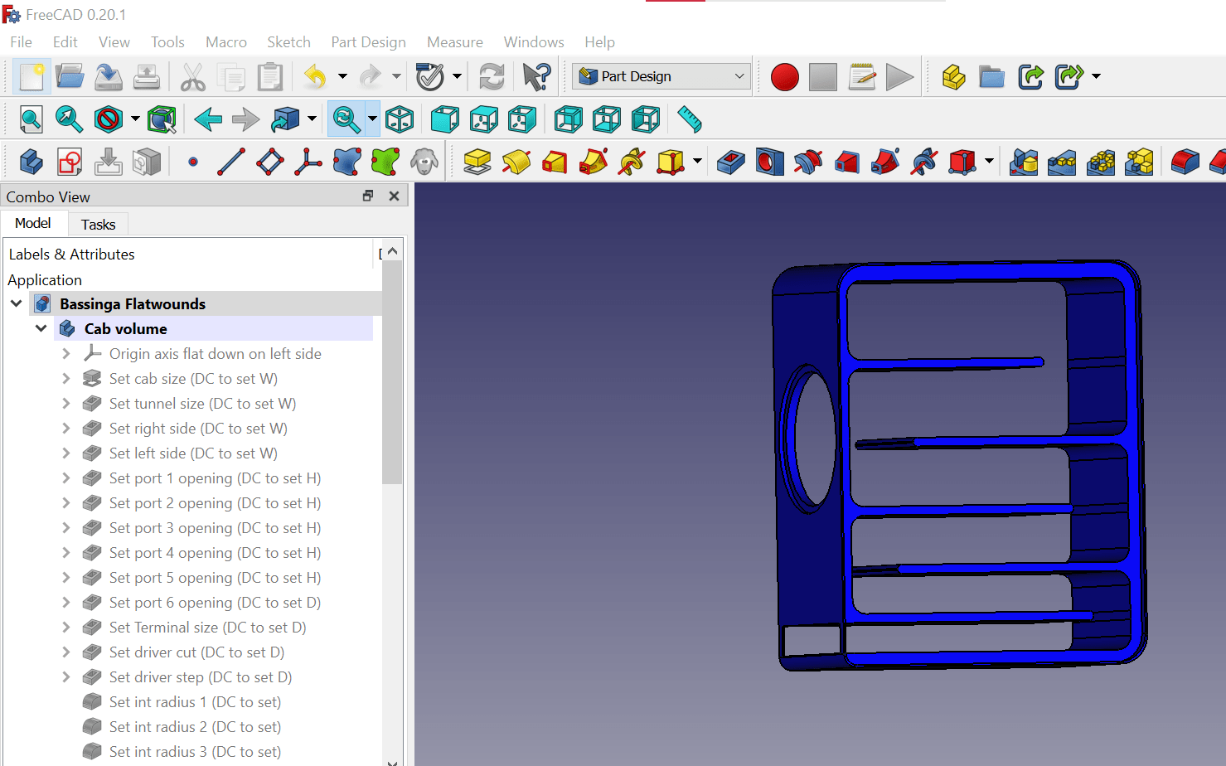This screenshot has width=1226, height=766.
Task: Collapse the Cab volume body node
Action: click(41, 329)
